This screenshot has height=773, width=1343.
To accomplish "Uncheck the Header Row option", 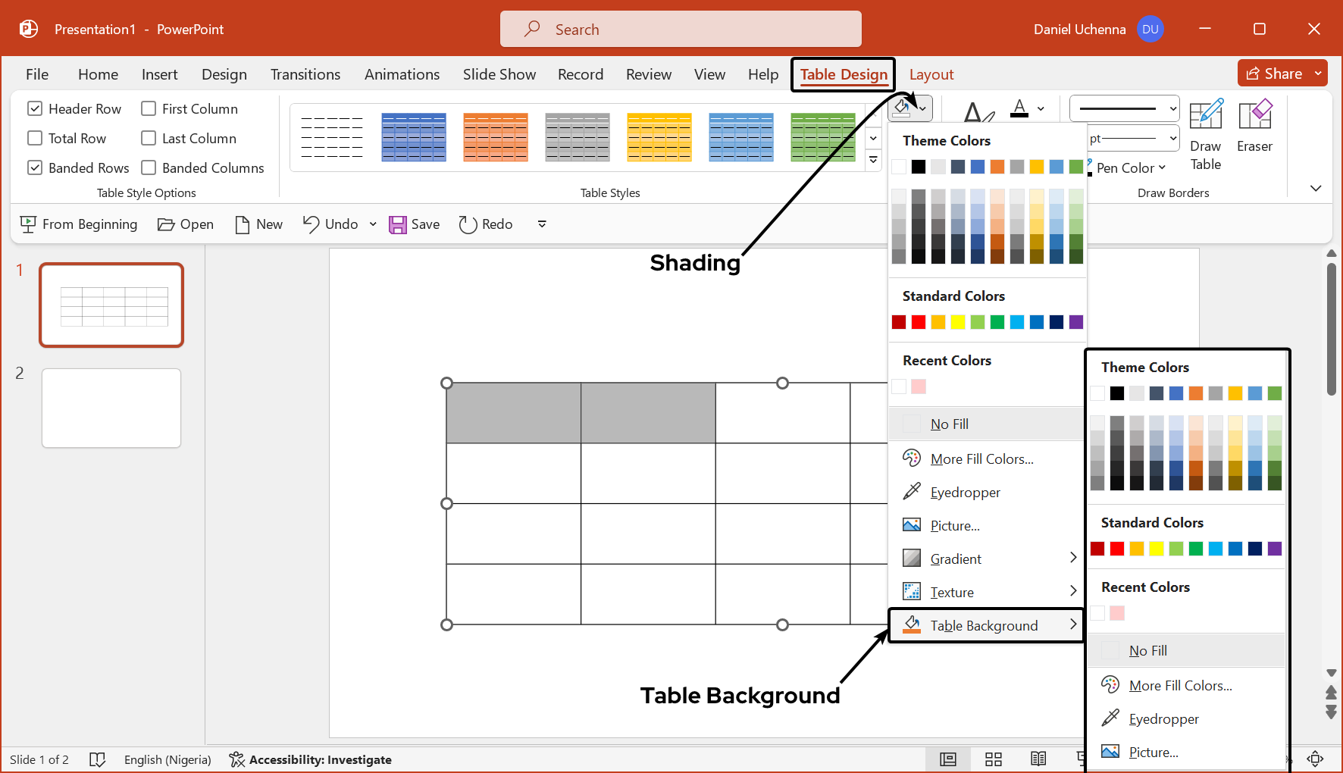I will pos(34,108).
